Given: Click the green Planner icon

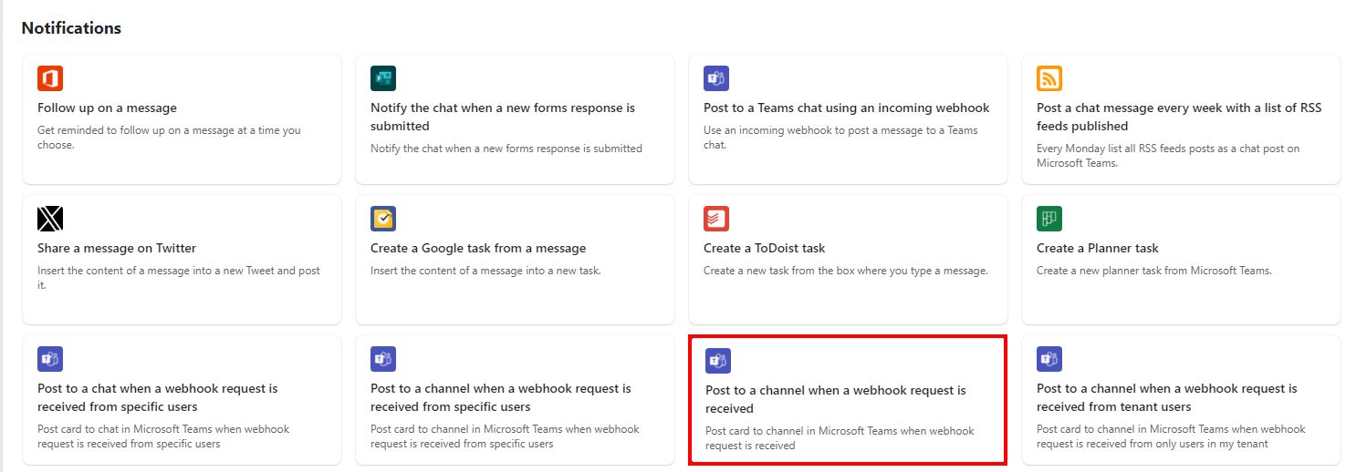Looking at the screenshot, I should (x=1049, y=219).
